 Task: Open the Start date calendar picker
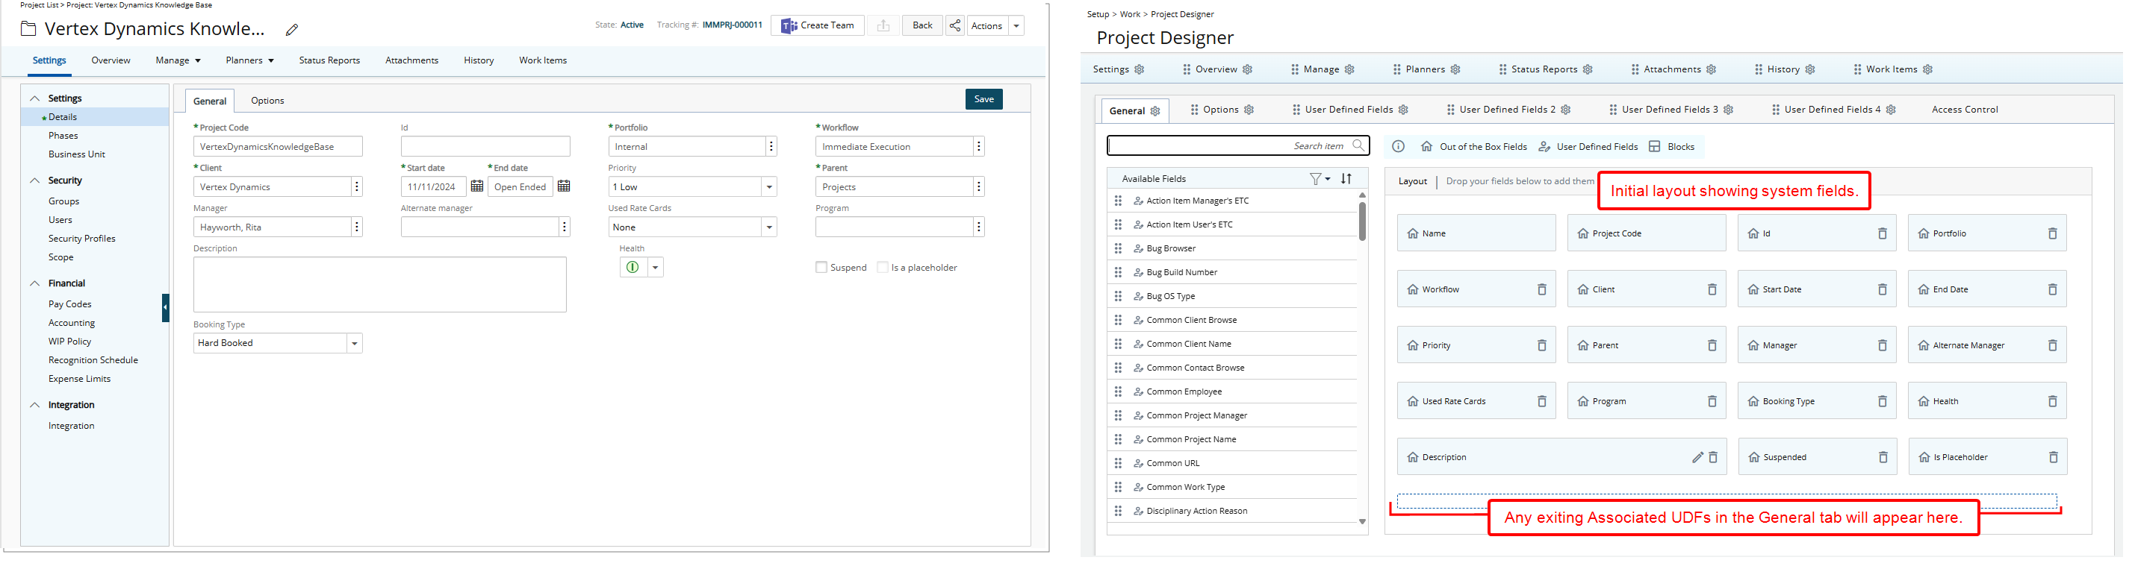[x=476, y=186]
